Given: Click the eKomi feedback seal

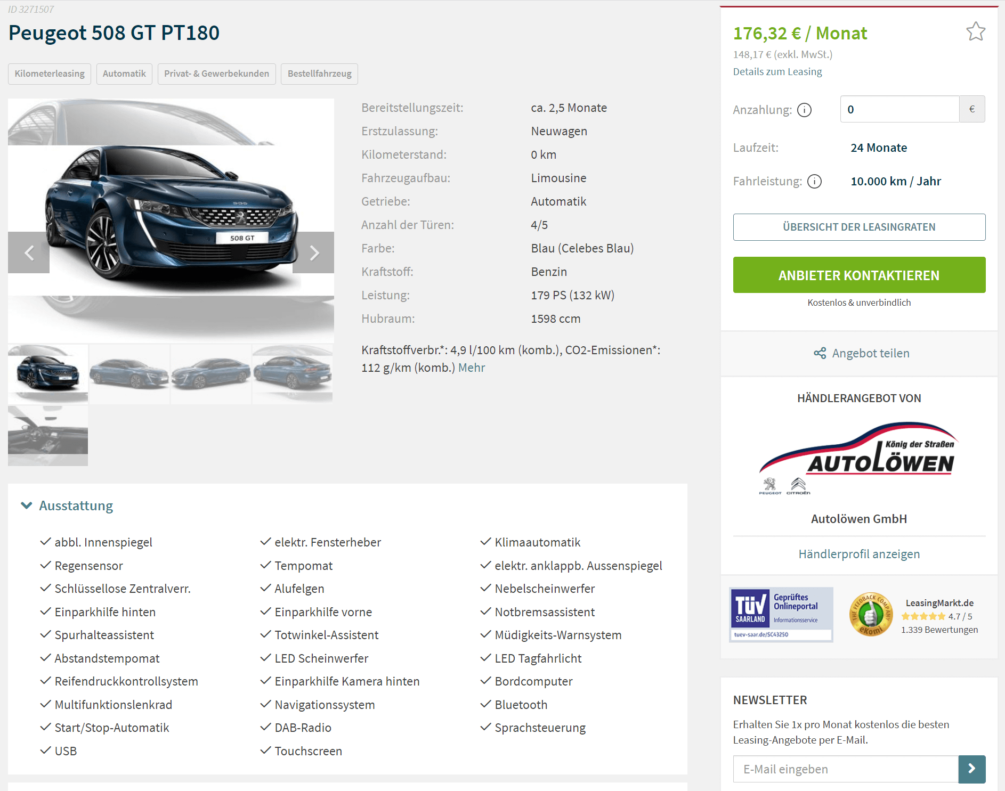Looking at the screenshot, I should click(871, 614).
